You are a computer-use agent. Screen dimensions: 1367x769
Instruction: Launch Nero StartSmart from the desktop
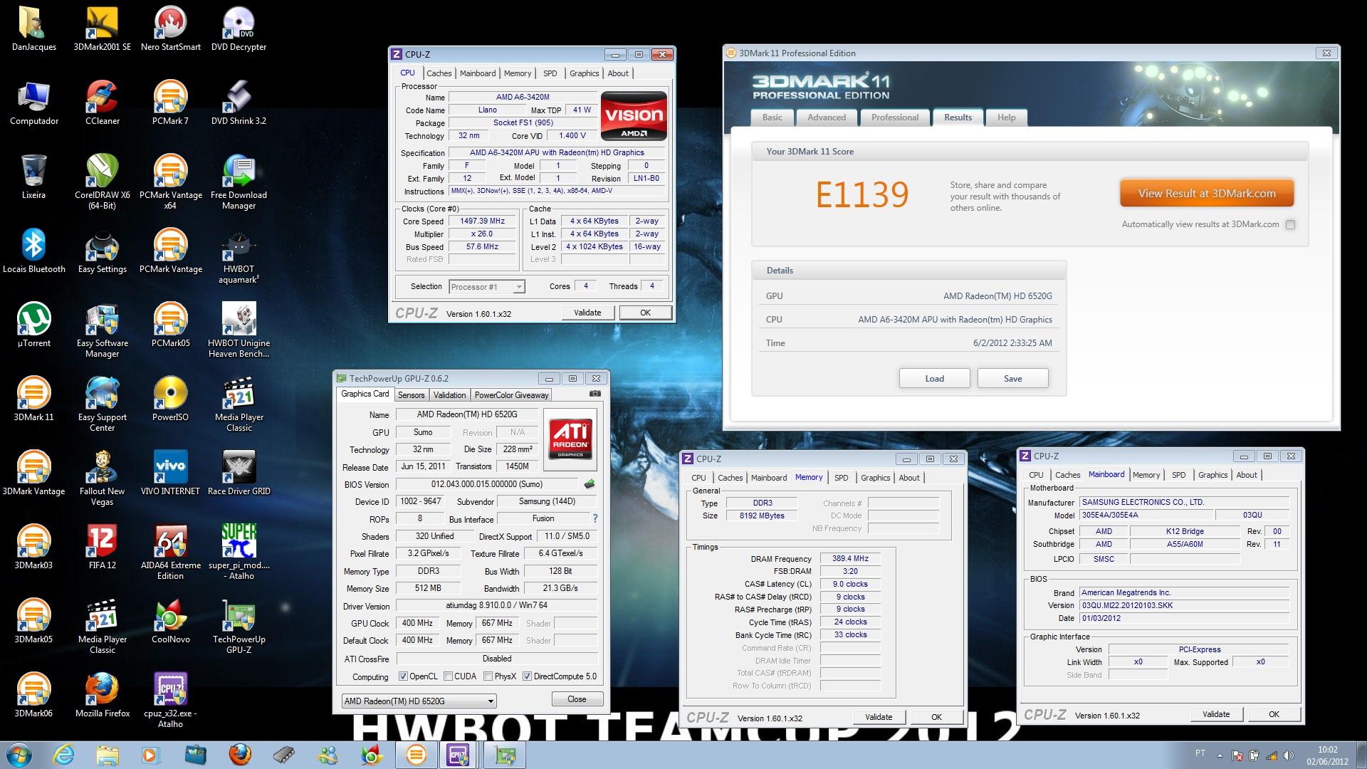point(170,28)
